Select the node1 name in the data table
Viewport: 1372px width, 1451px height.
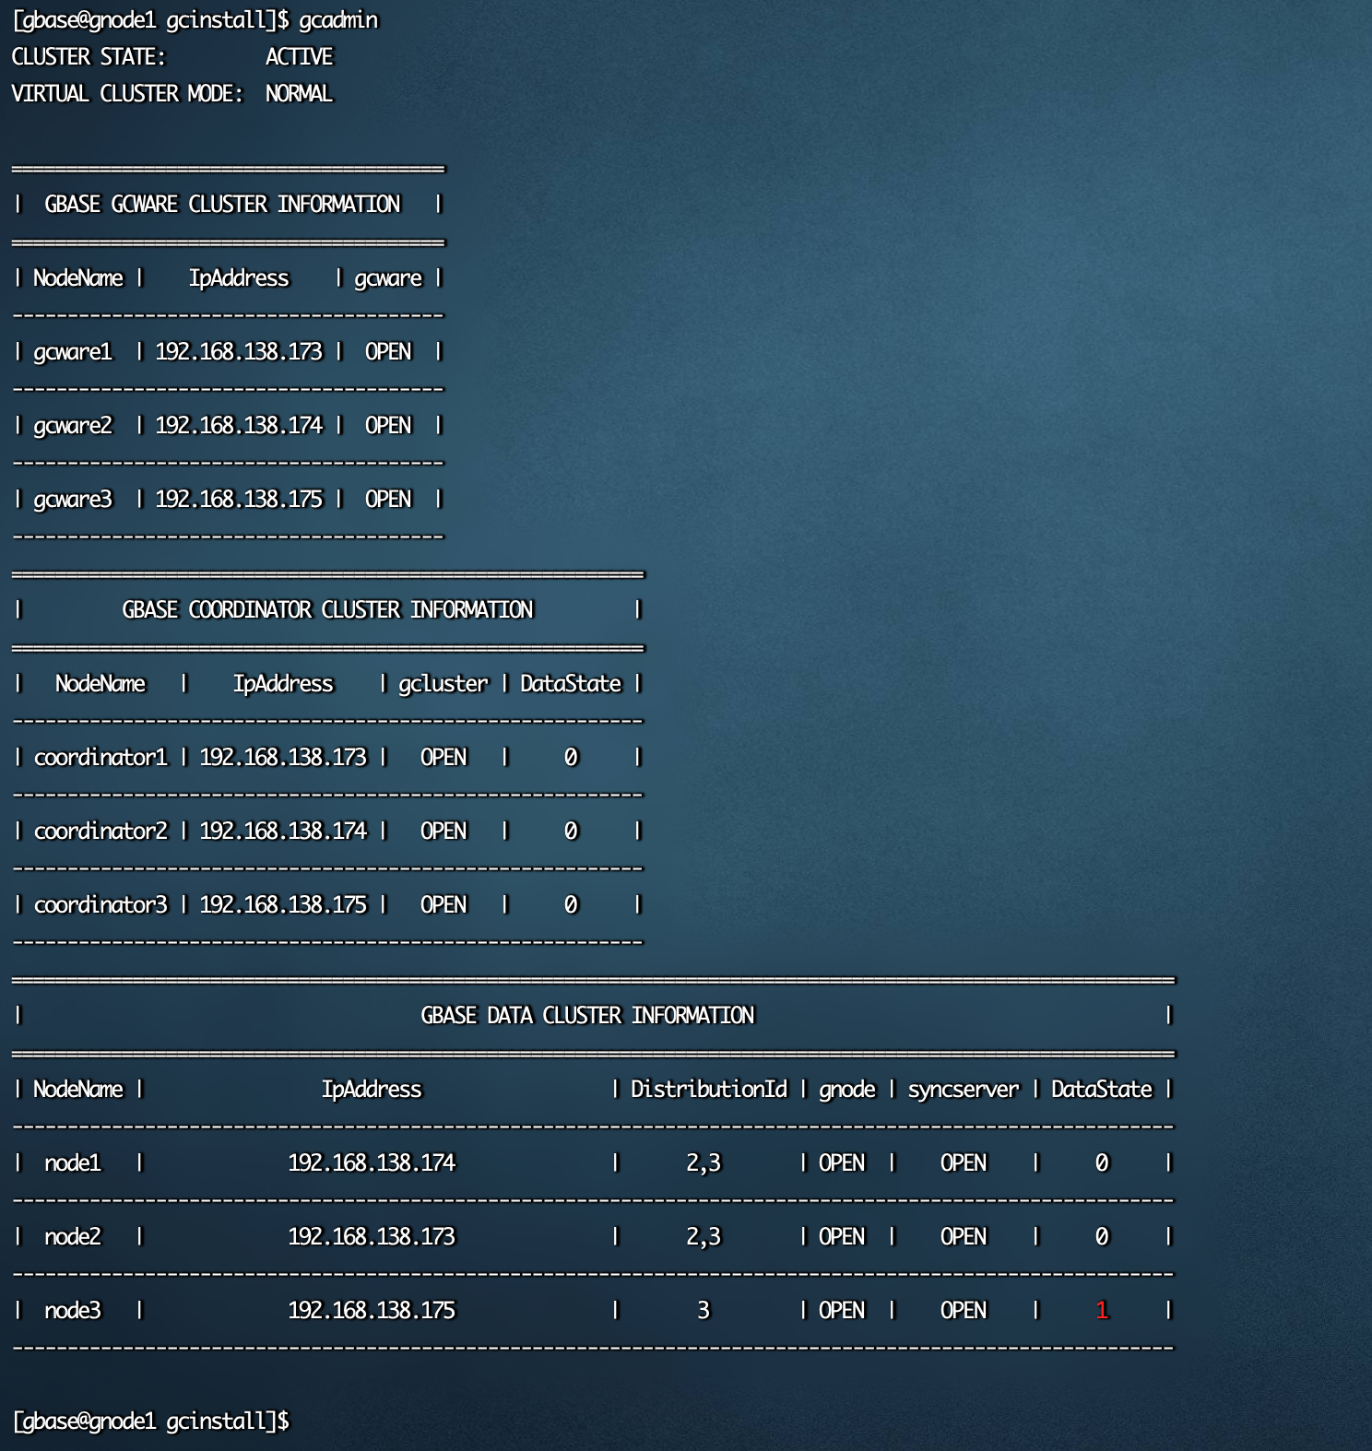[73, 1163]
